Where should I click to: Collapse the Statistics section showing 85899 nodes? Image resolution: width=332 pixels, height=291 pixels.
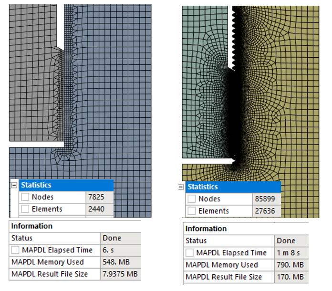(181, 187)
